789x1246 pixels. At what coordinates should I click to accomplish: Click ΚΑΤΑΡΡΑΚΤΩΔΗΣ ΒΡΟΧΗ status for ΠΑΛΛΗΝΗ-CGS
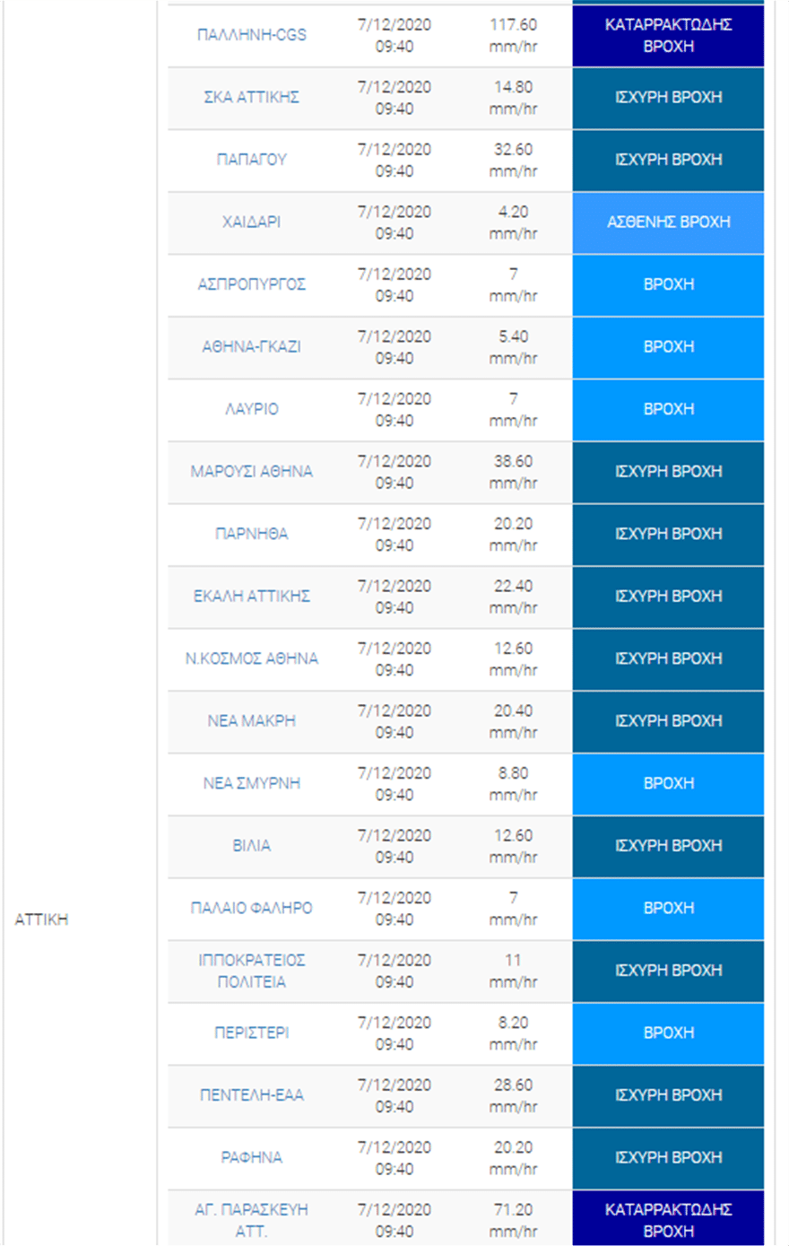coord(668,35)
